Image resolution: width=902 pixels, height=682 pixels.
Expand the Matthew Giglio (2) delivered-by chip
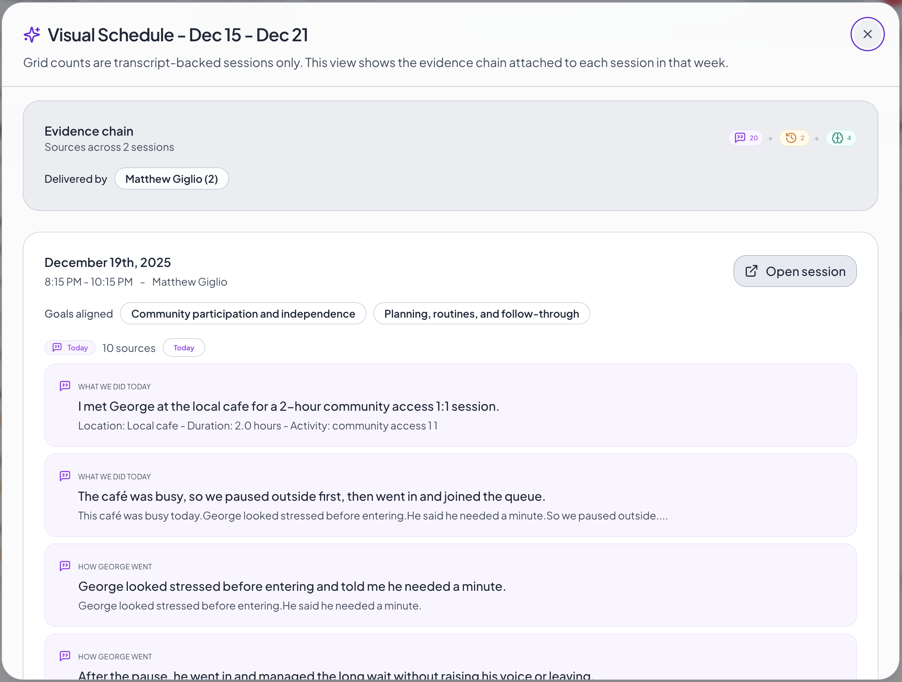pyautogui.click(x=171, y=178)
